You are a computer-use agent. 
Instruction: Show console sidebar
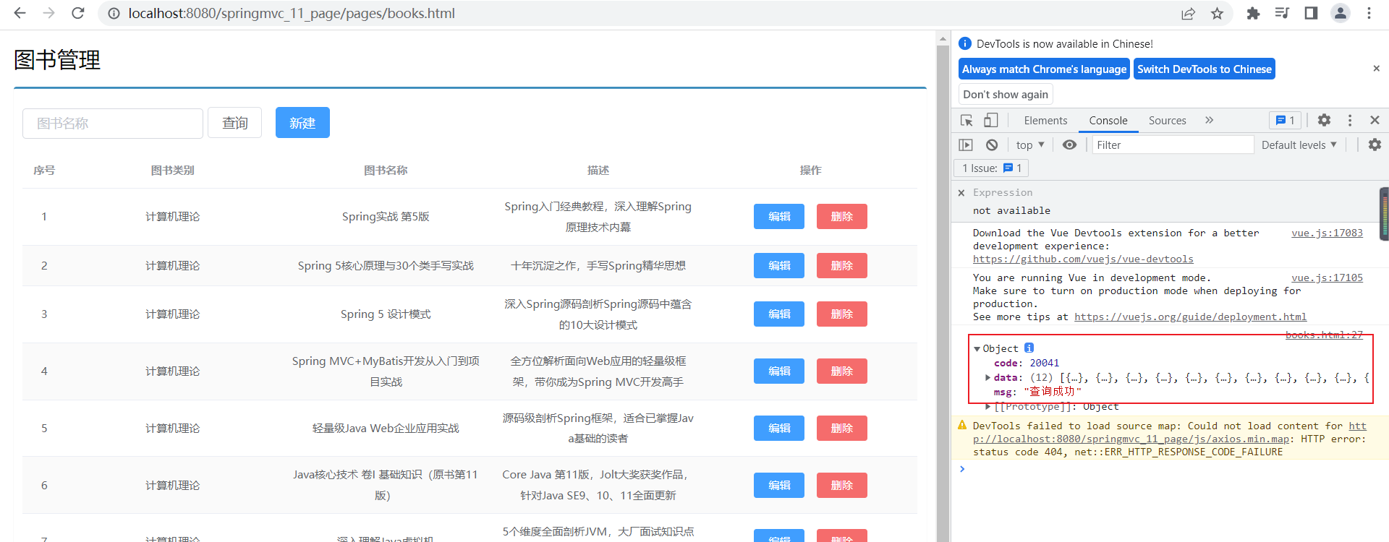pos(966,145)
